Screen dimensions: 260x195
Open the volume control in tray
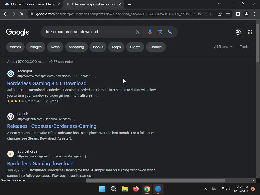[x=228, y=189]
